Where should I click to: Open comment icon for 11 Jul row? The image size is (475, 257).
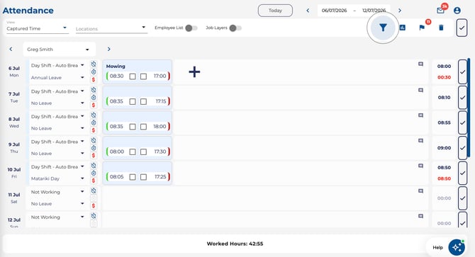coord(421,191)
